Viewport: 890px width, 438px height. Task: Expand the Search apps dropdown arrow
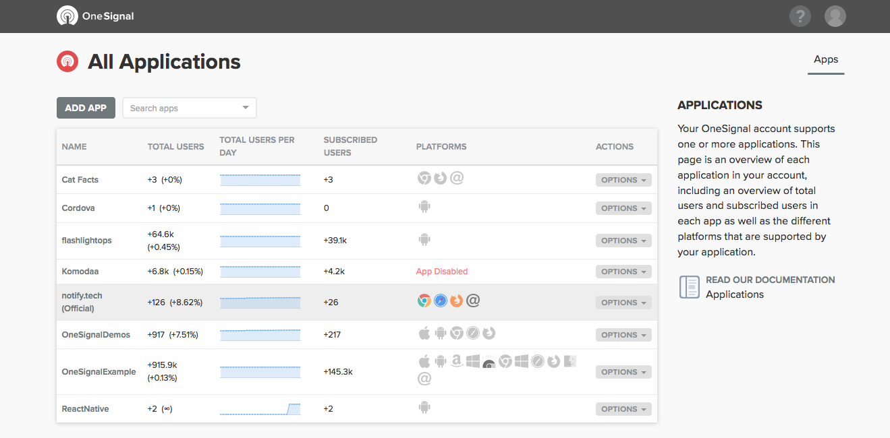coord(246,108)
